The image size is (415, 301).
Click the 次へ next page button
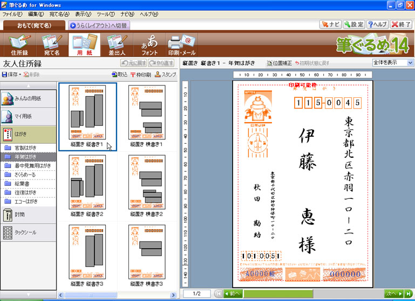[395, 293]
